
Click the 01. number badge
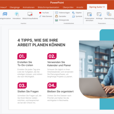tap(22, 56)
